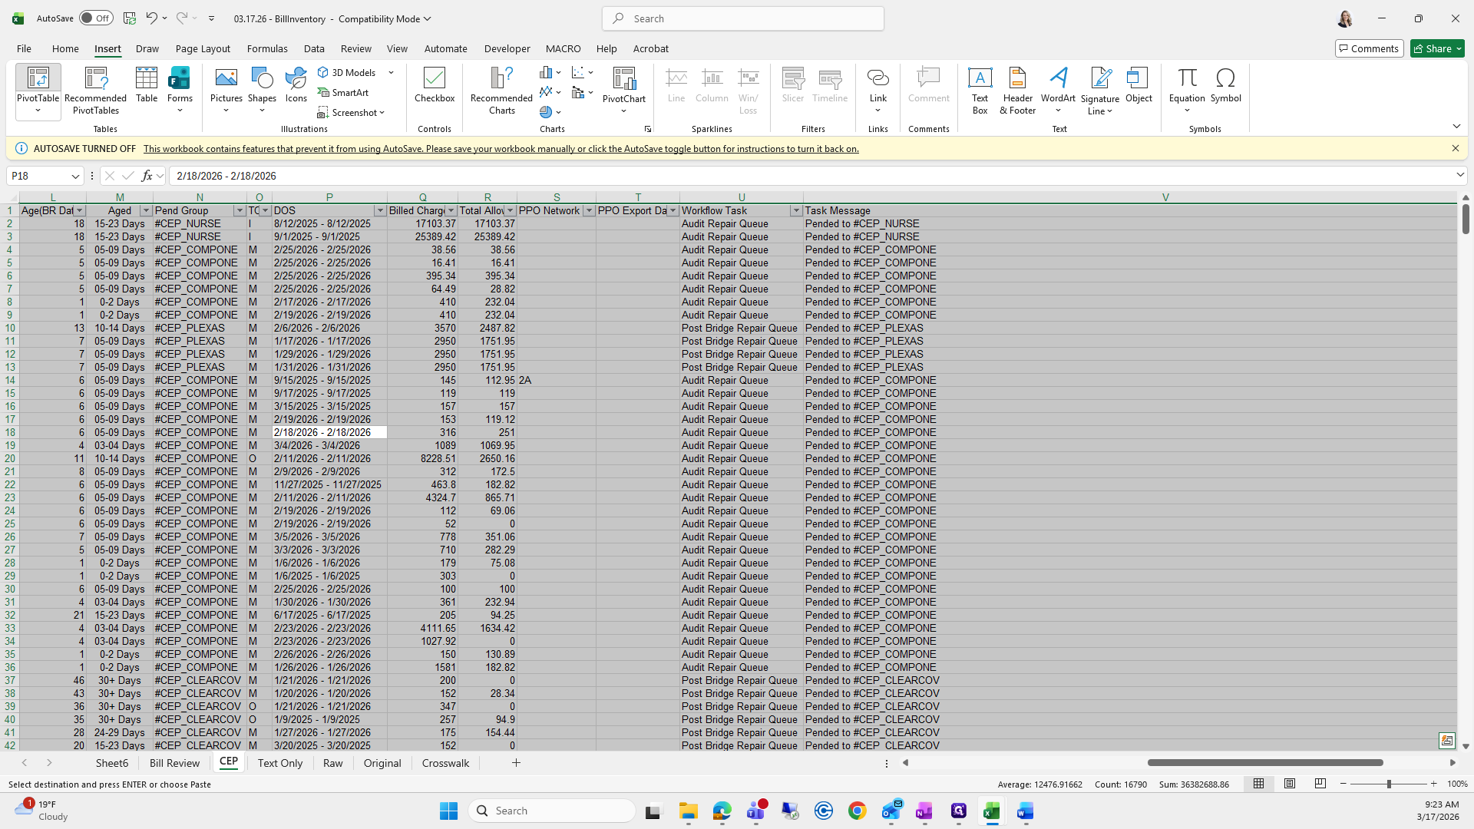
Task: Click the SmartArt button
Action: click(x=343, y=92)
